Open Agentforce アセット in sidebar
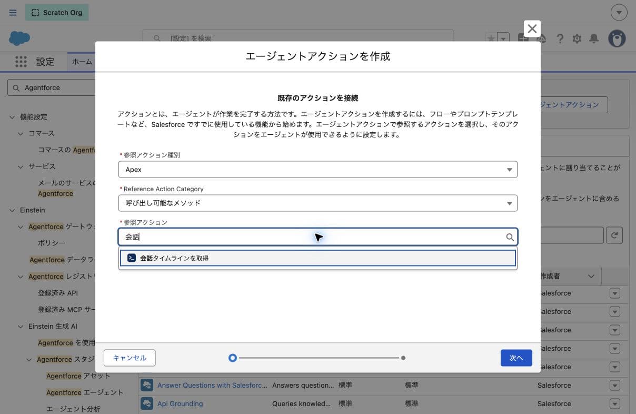Image resolution: width=636 pixels, height=414 pixels. coord(78,376)
